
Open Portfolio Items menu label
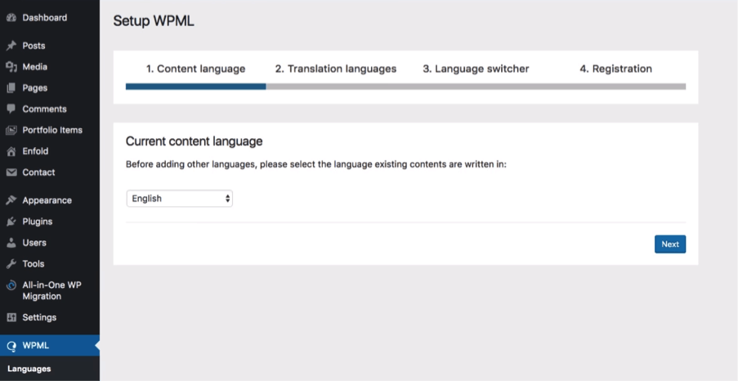point(52,130)
